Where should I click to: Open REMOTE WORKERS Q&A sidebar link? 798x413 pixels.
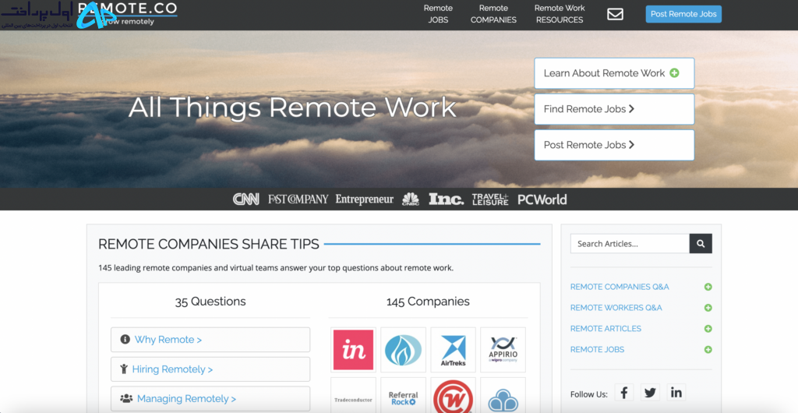click(x=616, y=308)
